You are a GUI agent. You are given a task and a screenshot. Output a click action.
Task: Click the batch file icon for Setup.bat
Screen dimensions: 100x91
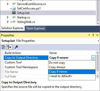(x=14, y=13)
